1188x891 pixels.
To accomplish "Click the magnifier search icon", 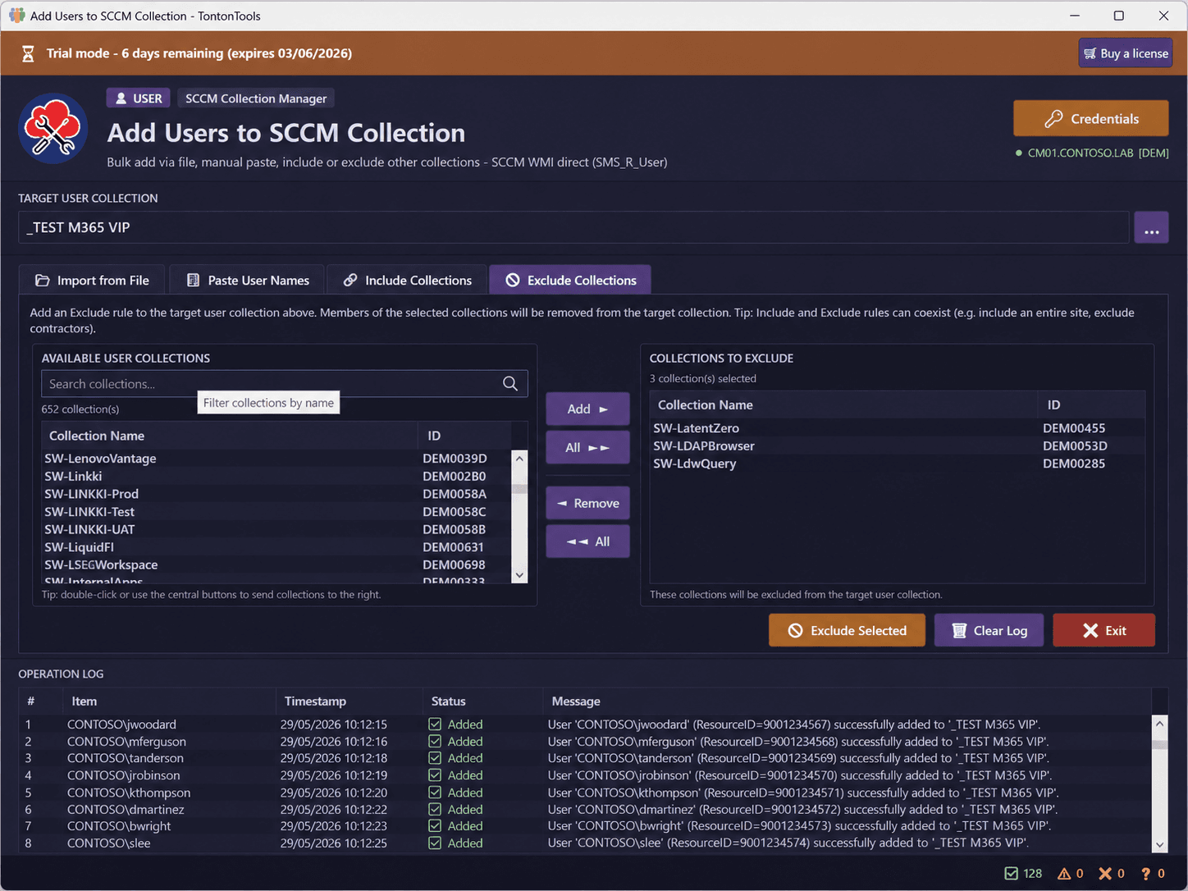I will click(x=510, y=384).
